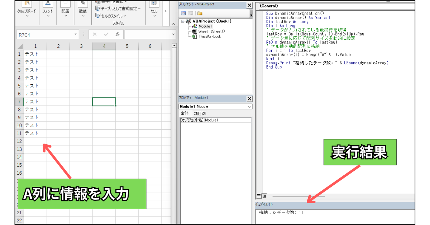430x225 pixels.
Task: Click the ribbon overflow right arrow
Action: pos(166,11)
